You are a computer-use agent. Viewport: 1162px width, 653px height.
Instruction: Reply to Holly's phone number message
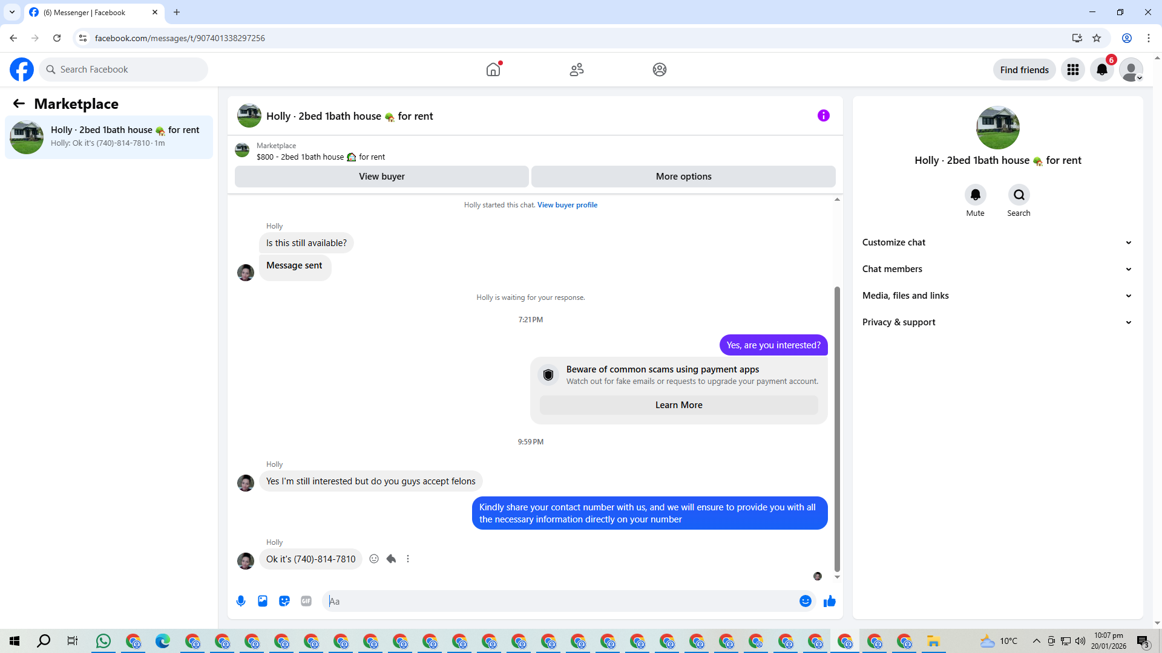(x=391, y=559)
